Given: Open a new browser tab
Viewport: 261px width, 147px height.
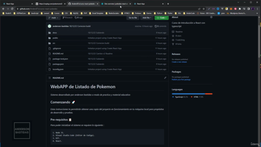Looking at the screenshot, I should pos(168,4).
